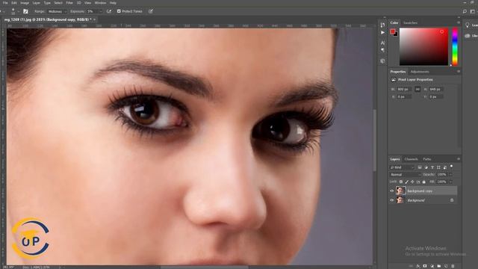Open the layer filter Kind dropdown

402,167
